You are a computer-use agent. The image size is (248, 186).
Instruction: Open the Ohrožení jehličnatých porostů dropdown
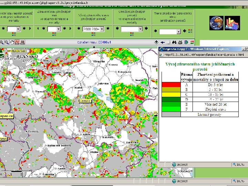pos(141,29)
